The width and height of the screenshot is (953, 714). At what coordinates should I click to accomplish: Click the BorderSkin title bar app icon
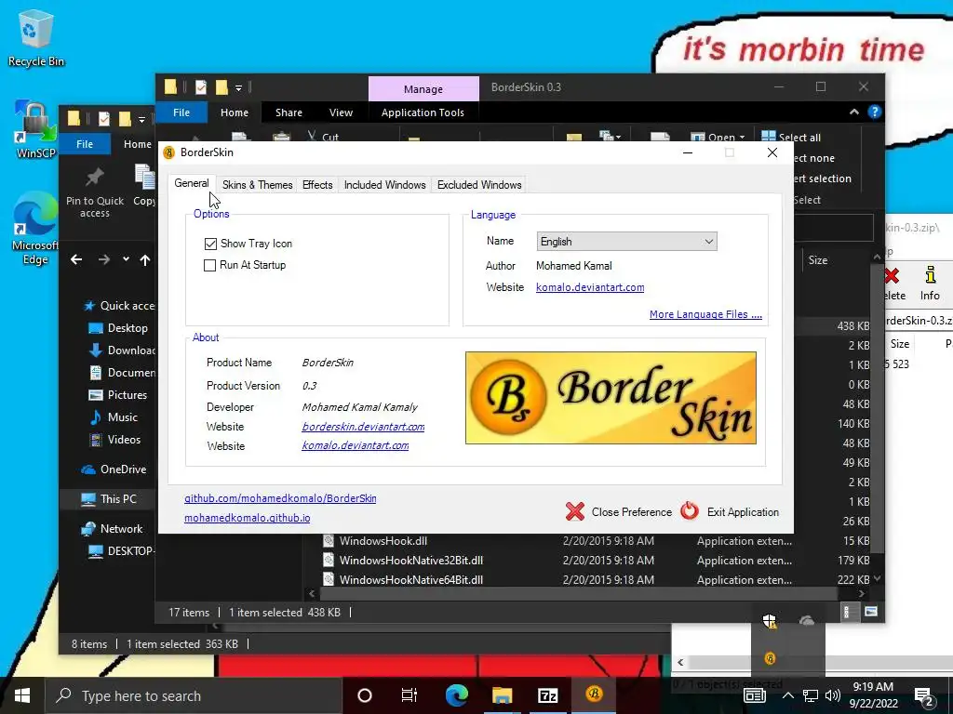click(x=169, y=152)
